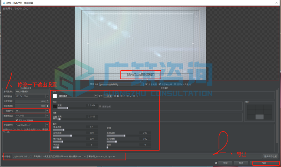Click the subtitle preview image area

pos(140,43)
